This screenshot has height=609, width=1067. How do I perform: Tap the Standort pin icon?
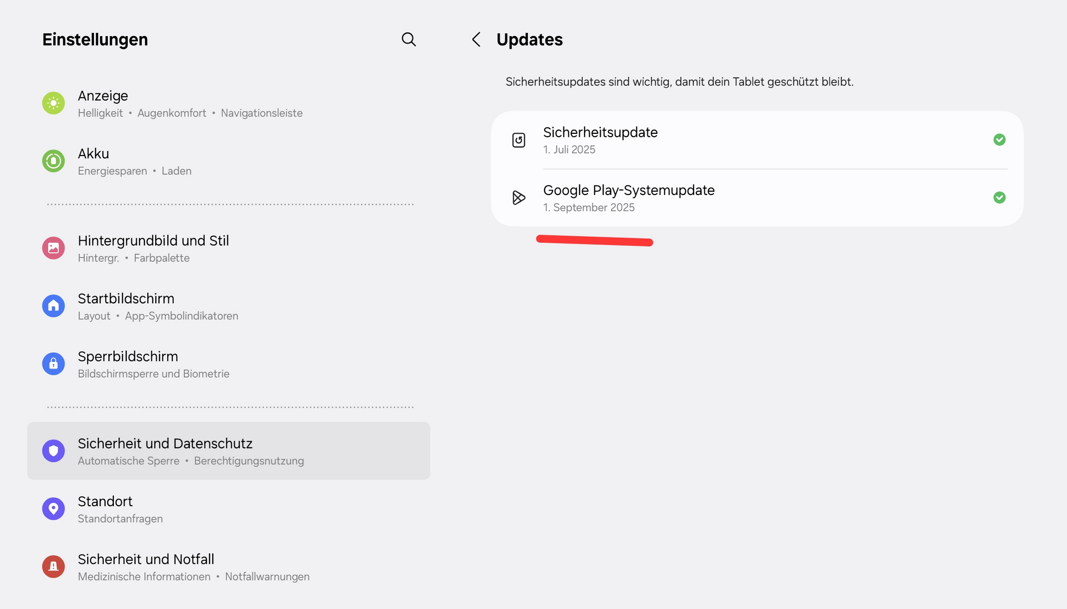click(53, 508)
